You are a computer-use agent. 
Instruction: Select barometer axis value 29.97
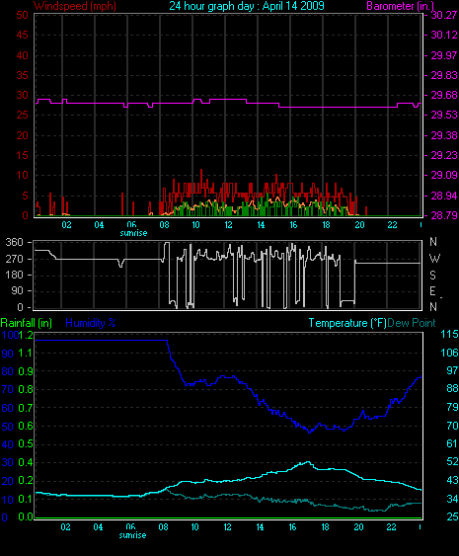(x=443, y=55)
